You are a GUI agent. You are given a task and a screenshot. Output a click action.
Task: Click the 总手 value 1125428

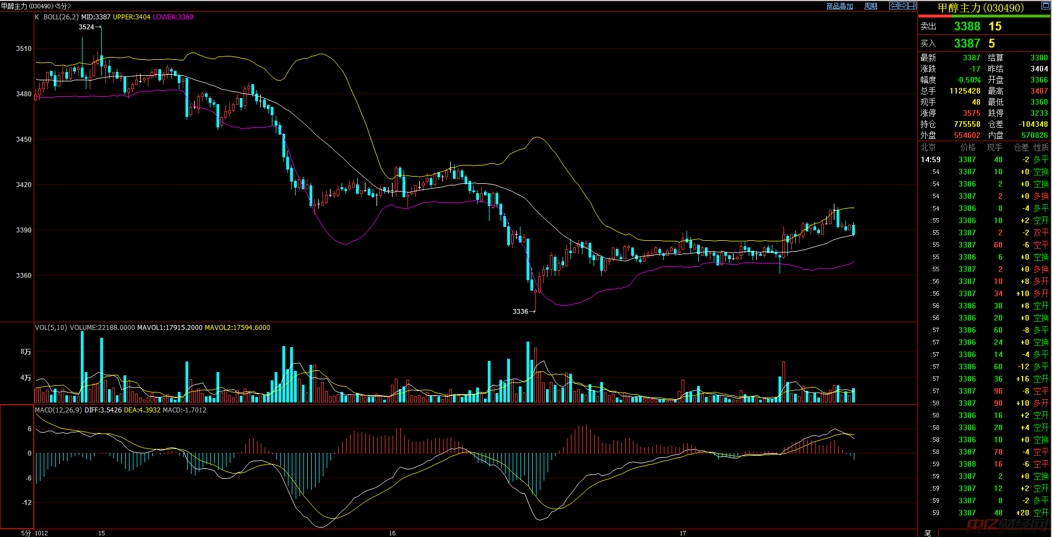point(965,91)
